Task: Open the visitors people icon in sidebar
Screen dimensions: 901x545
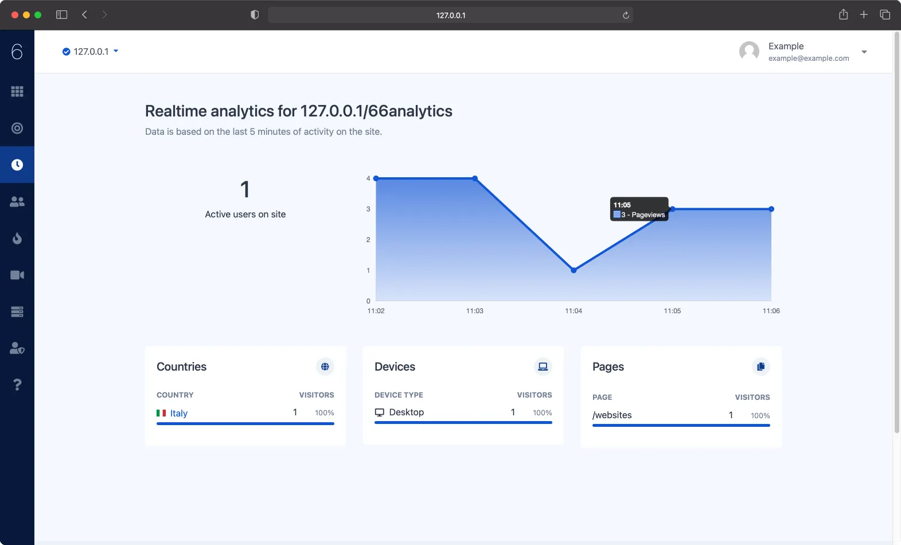Action: point(17,202)
